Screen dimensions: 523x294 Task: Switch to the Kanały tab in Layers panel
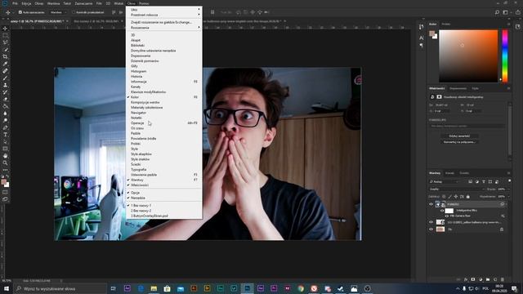point(449,173)
